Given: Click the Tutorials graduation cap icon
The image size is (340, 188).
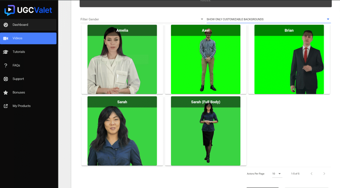Looking at the screenshot, I should point(6,52).
